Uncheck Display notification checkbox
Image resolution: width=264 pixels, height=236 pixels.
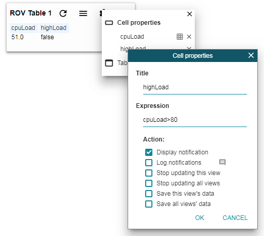pyautogui.click(x=149, y=152)
